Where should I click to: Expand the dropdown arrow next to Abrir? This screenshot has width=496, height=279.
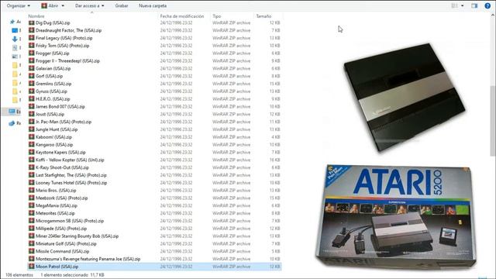(63, 5)
